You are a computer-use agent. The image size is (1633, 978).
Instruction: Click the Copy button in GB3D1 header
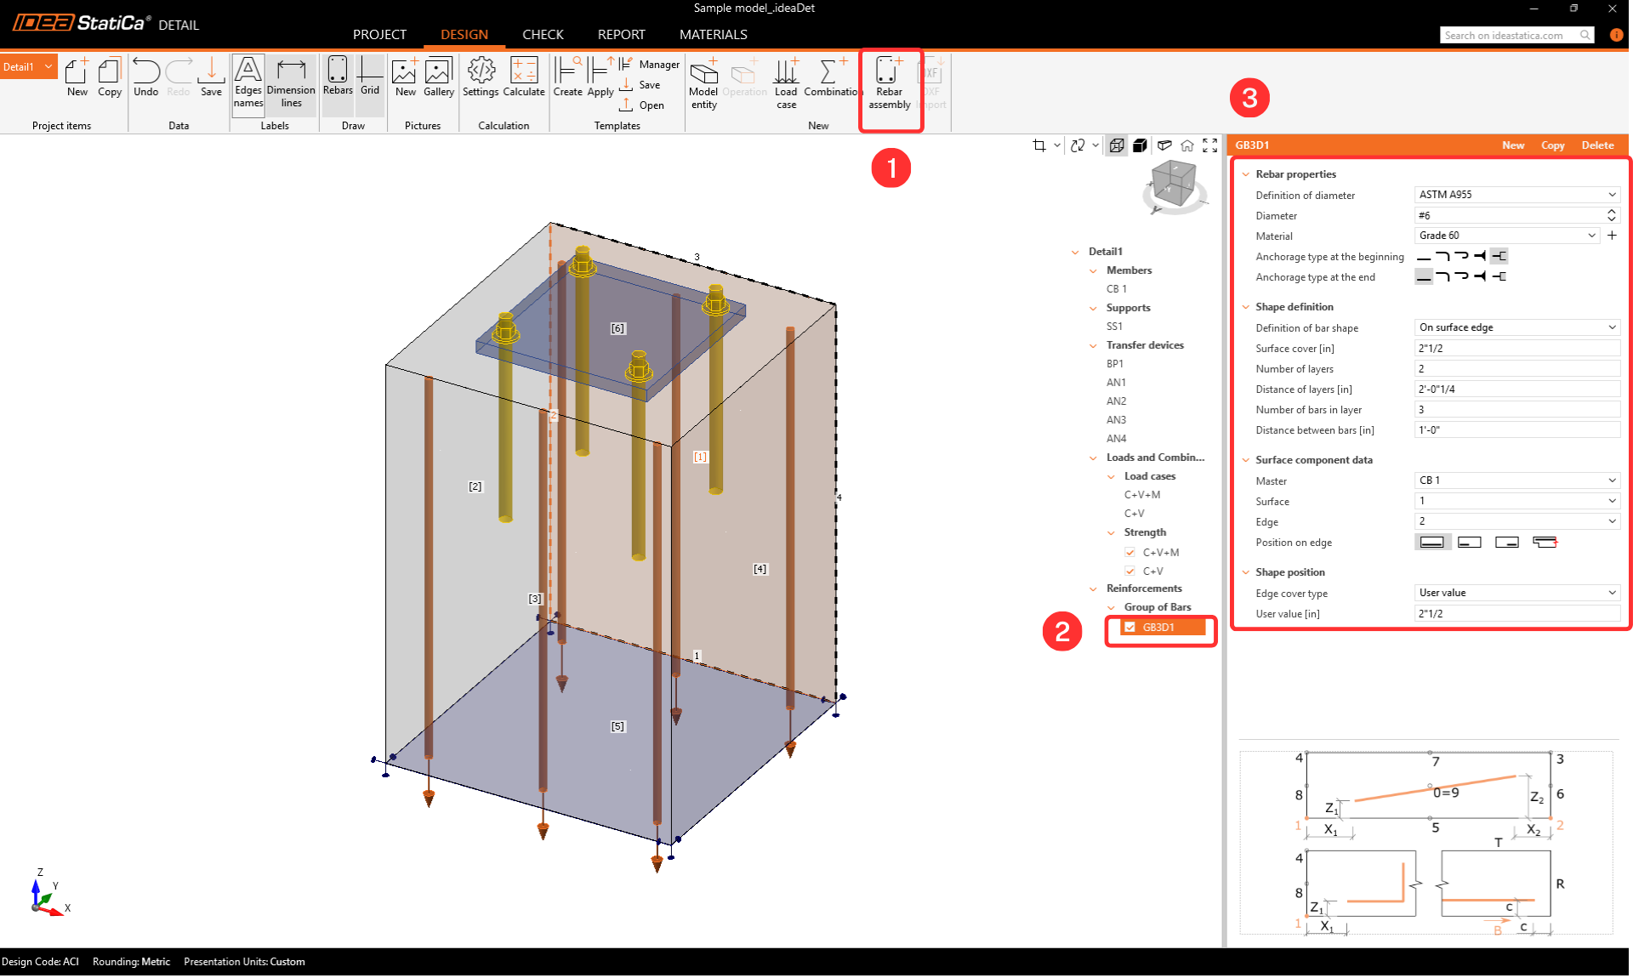1552,145
